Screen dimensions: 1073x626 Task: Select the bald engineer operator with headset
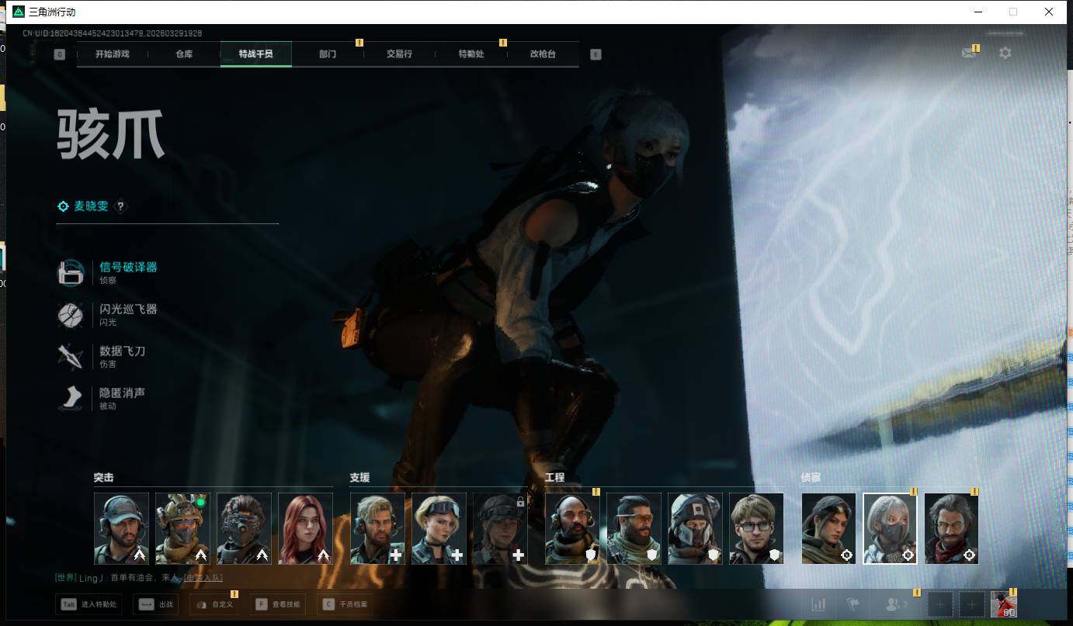pos(572,528)
